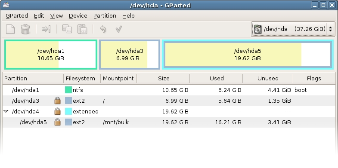Minimize the GParted window
This screenshot has width=338, height=168.
click(315, 5)
